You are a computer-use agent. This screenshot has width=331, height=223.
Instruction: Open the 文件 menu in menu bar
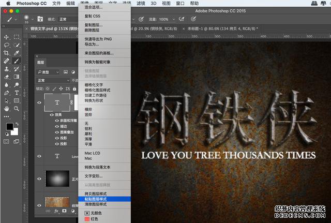coord(56,4)
